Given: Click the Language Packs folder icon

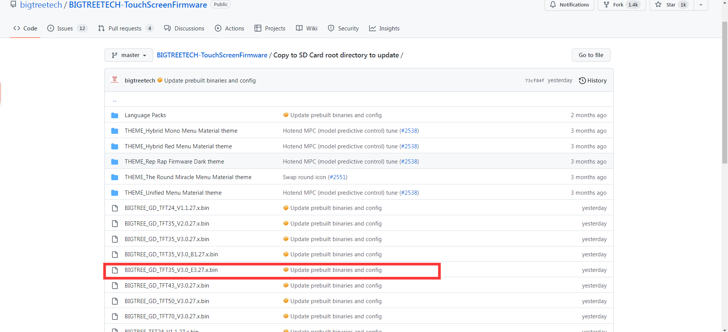Looking at the screenshot, I should [114, 115].
